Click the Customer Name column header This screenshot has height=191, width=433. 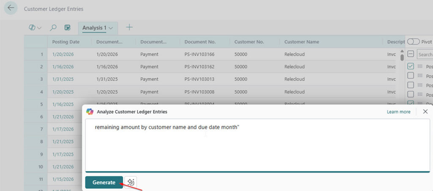[x=301, y=42]
